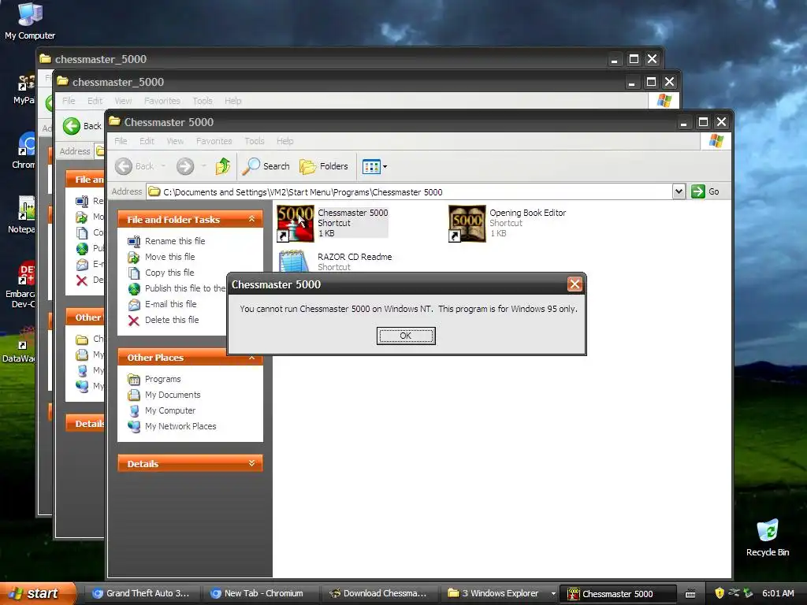Open the Recycle Bin desktop icon
Image resolution: width=807 pixels, height=605 pixels.
(x=768, y=537)
